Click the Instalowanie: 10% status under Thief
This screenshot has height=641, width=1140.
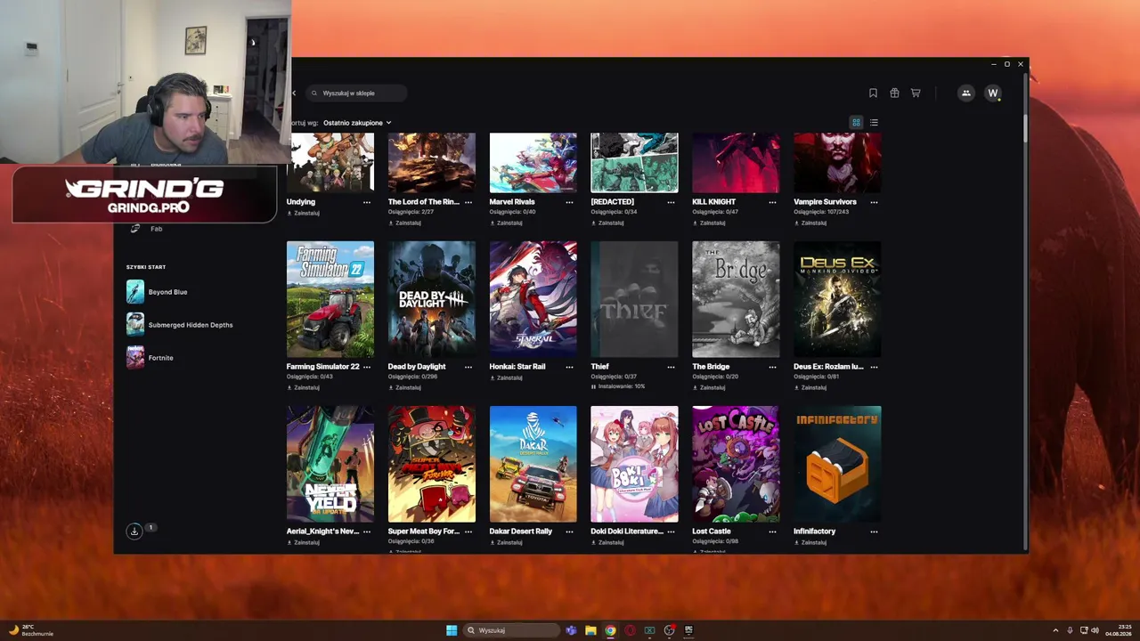point(618,386)
